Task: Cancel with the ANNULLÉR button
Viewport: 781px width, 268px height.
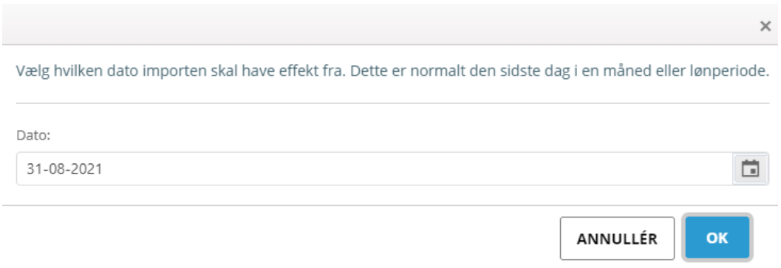Action: 617,238
